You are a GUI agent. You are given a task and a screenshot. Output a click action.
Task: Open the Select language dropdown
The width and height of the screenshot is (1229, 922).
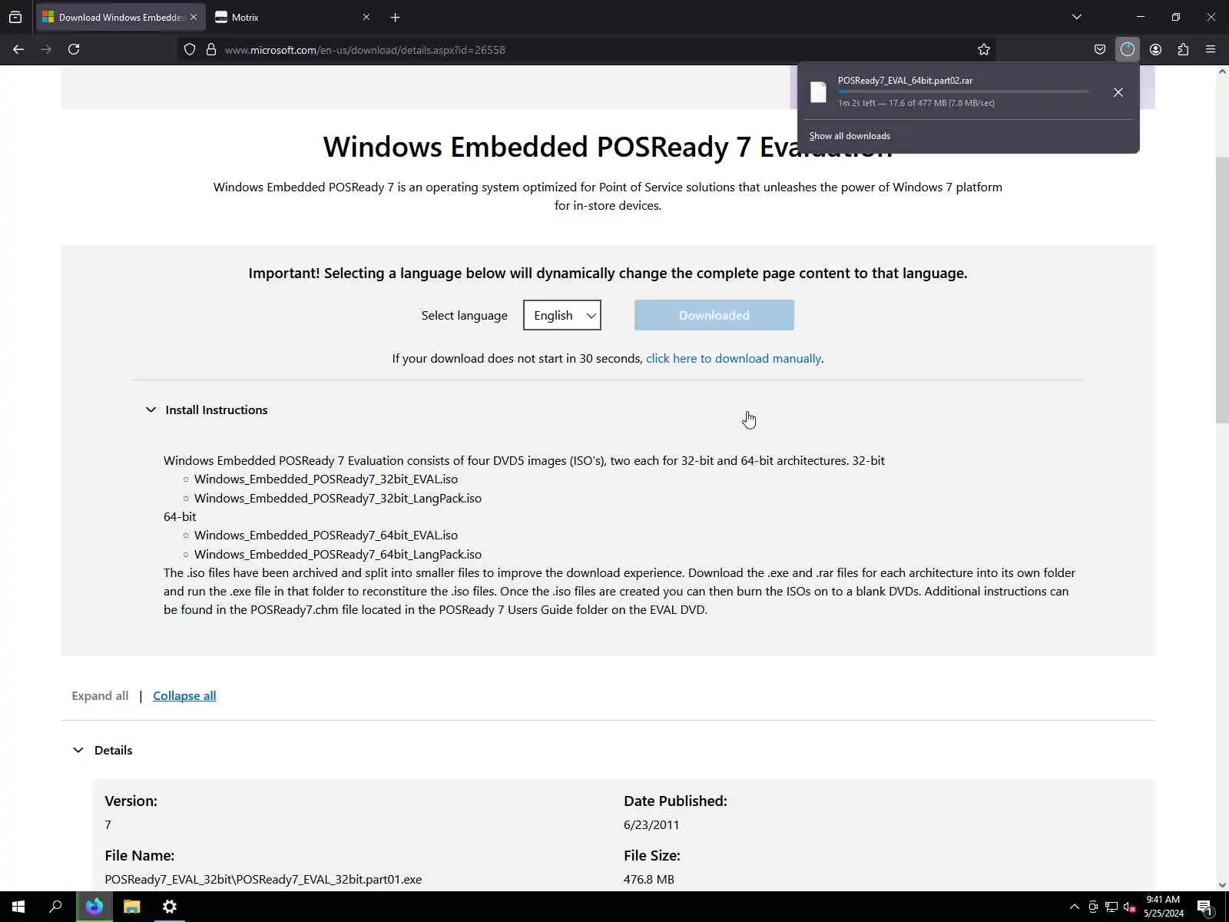(562, 315)
